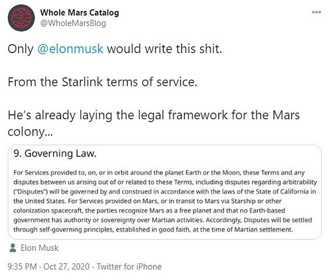This screenshot has width=330, height=280.
Task: Click the Whole Mars Catalog display name
Action: click(x=79, y=12)
